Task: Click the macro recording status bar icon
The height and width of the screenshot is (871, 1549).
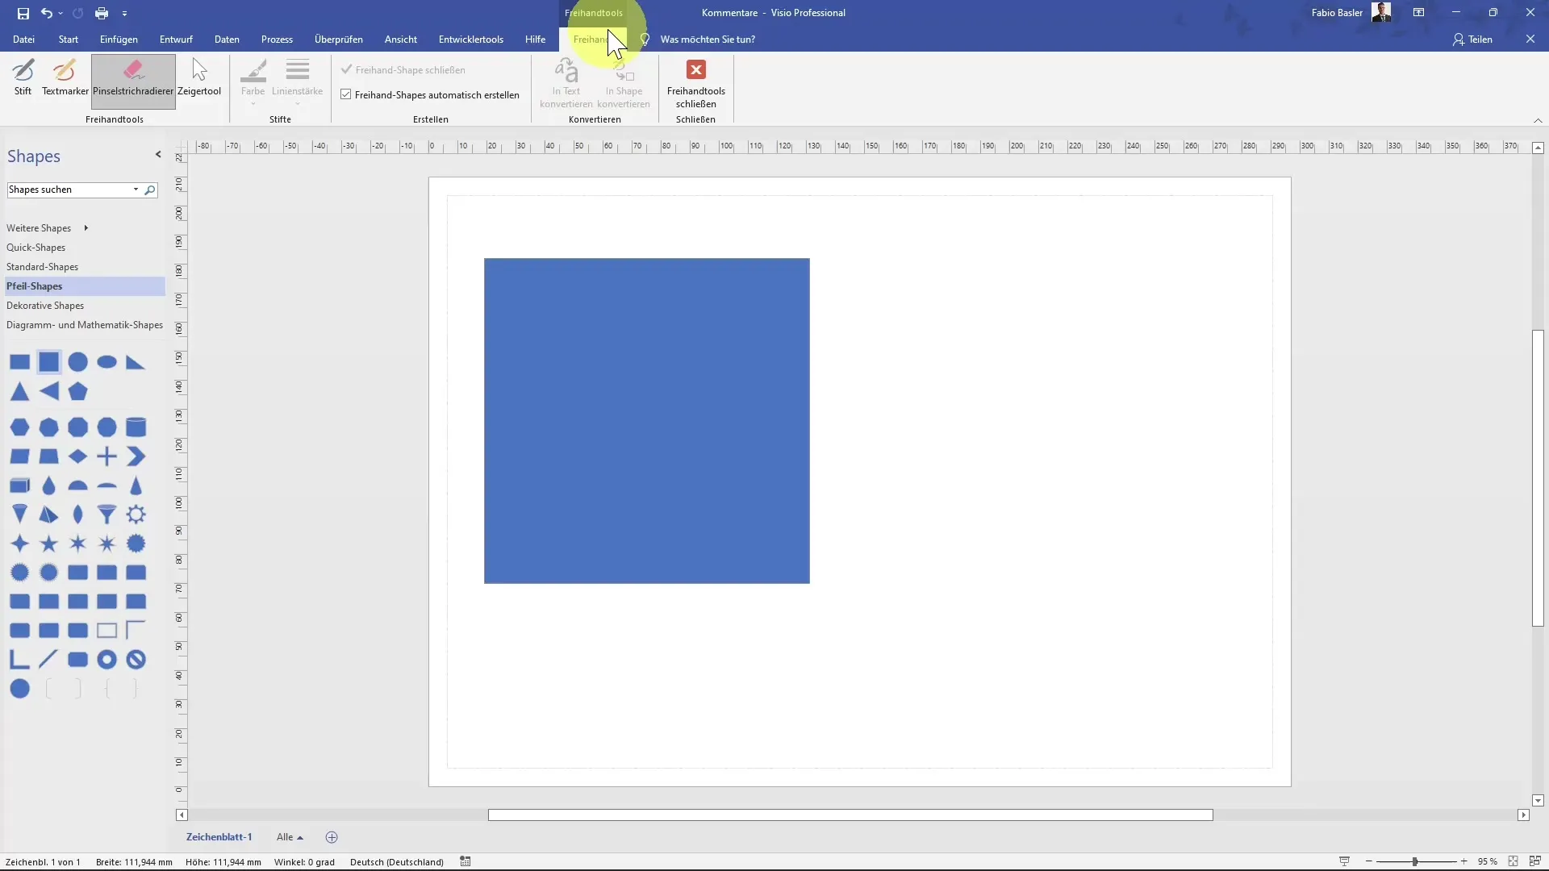Action: point(466,861)
